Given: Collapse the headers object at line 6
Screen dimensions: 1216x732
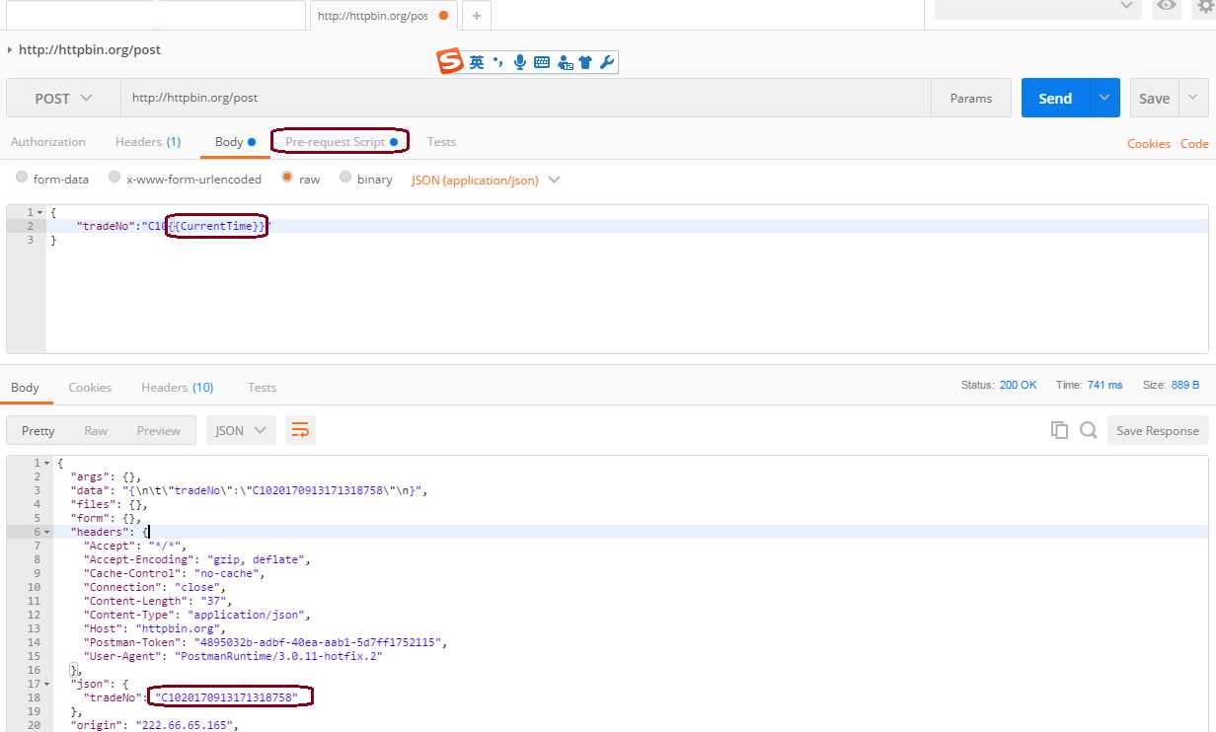Looking at the screenshot, I should (46, 532).
